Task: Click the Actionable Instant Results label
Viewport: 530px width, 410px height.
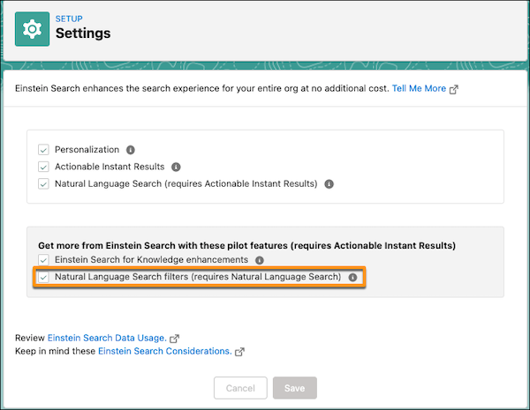Action: coord(110,167)
